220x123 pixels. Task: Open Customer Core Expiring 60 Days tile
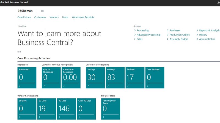[115, 78]
